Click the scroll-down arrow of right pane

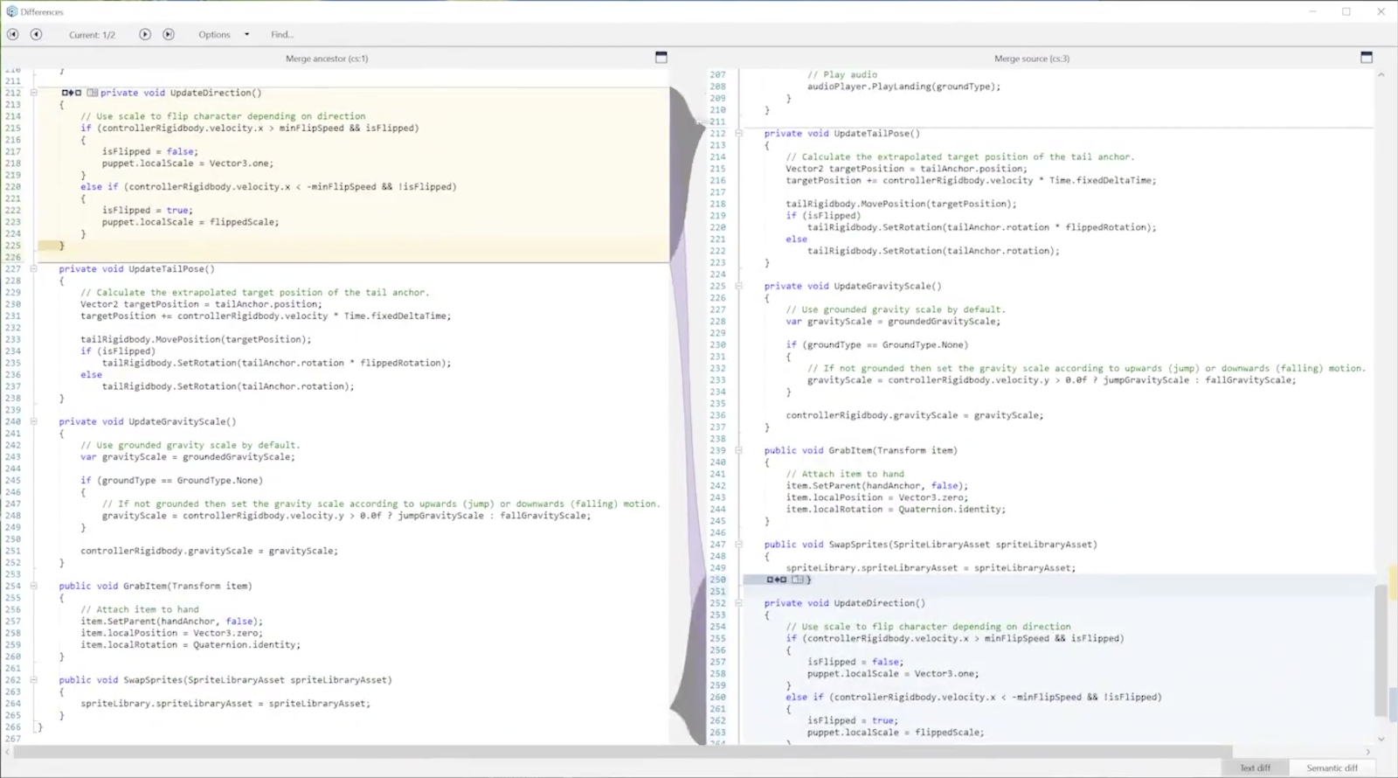(1381, 739)
